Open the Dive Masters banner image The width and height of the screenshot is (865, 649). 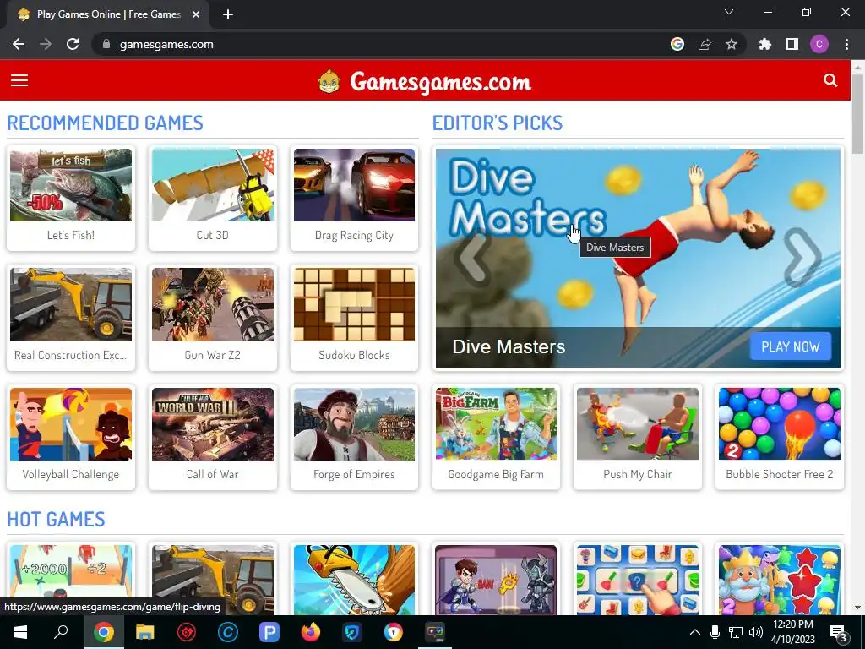(639, 258)
